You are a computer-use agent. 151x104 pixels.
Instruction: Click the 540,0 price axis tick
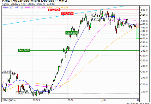click(x=144, y=15)
